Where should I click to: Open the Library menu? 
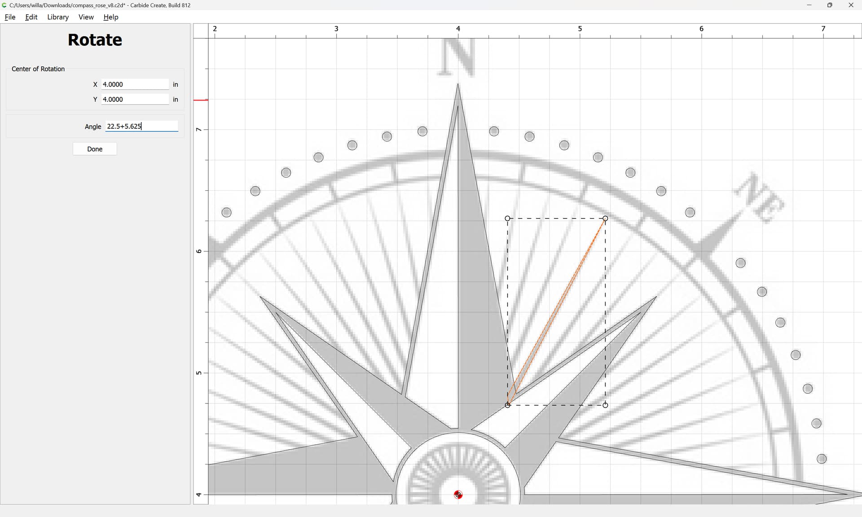(58, 17)
